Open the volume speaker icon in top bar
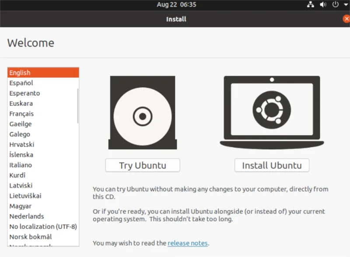Viewport: 350px width, 257px height. 323,4
